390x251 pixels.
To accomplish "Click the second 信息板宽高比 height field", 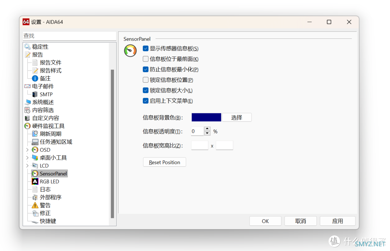I will [224, 146].
